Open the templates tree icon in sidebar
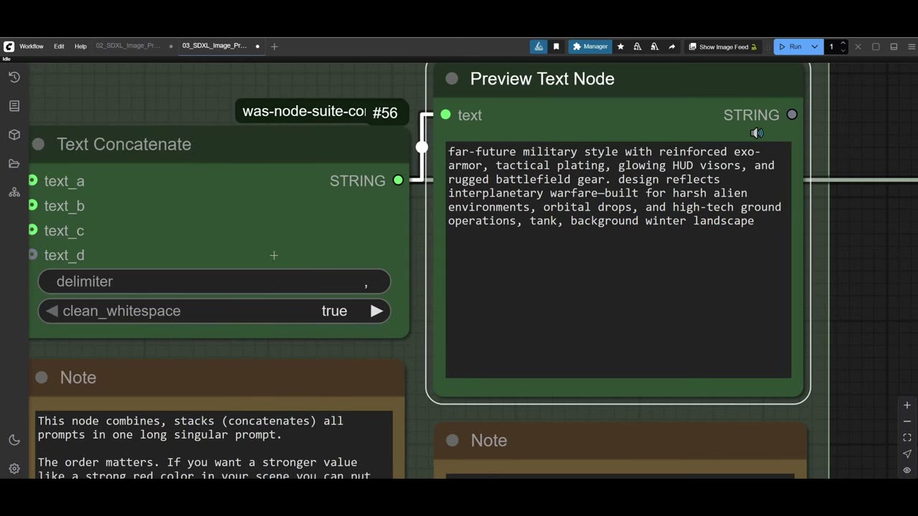This screenshot has width=918, height=516. pos(14,192)
